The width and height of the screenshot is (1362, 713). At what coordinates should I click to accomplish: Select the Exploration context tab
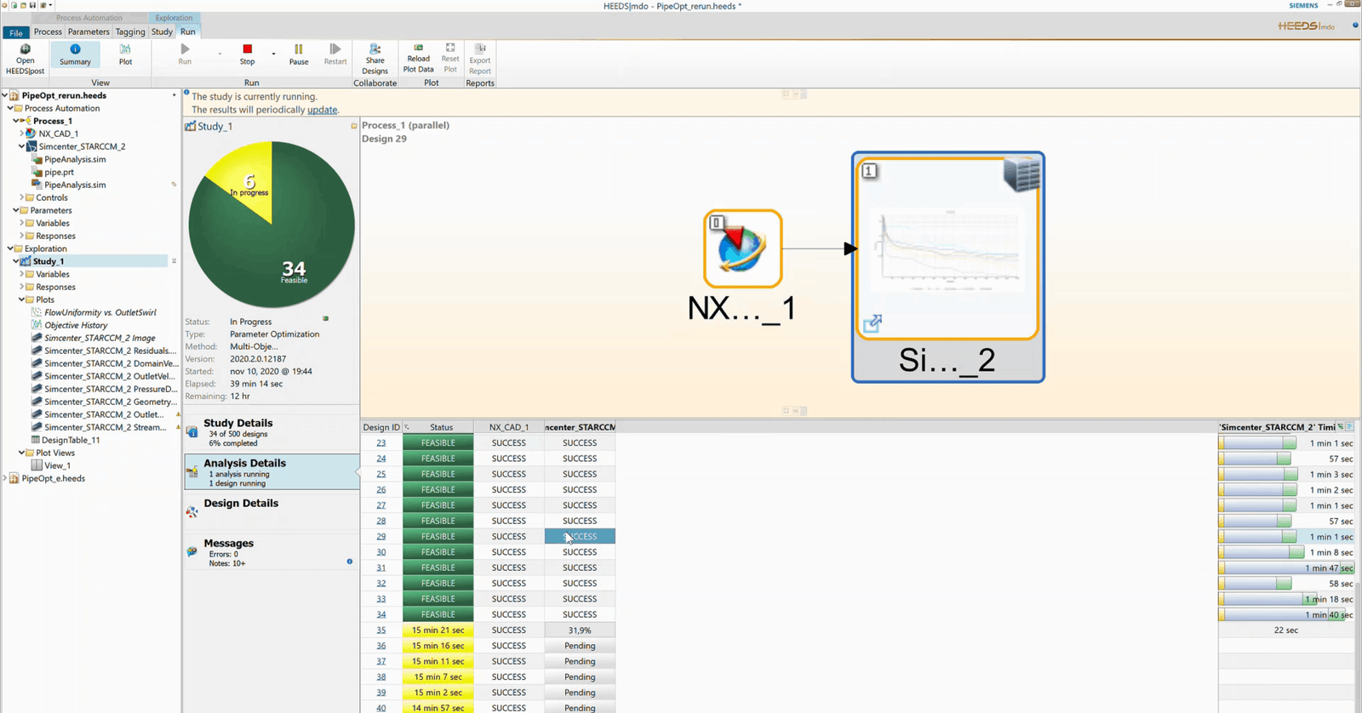click(x=174, y=18)
